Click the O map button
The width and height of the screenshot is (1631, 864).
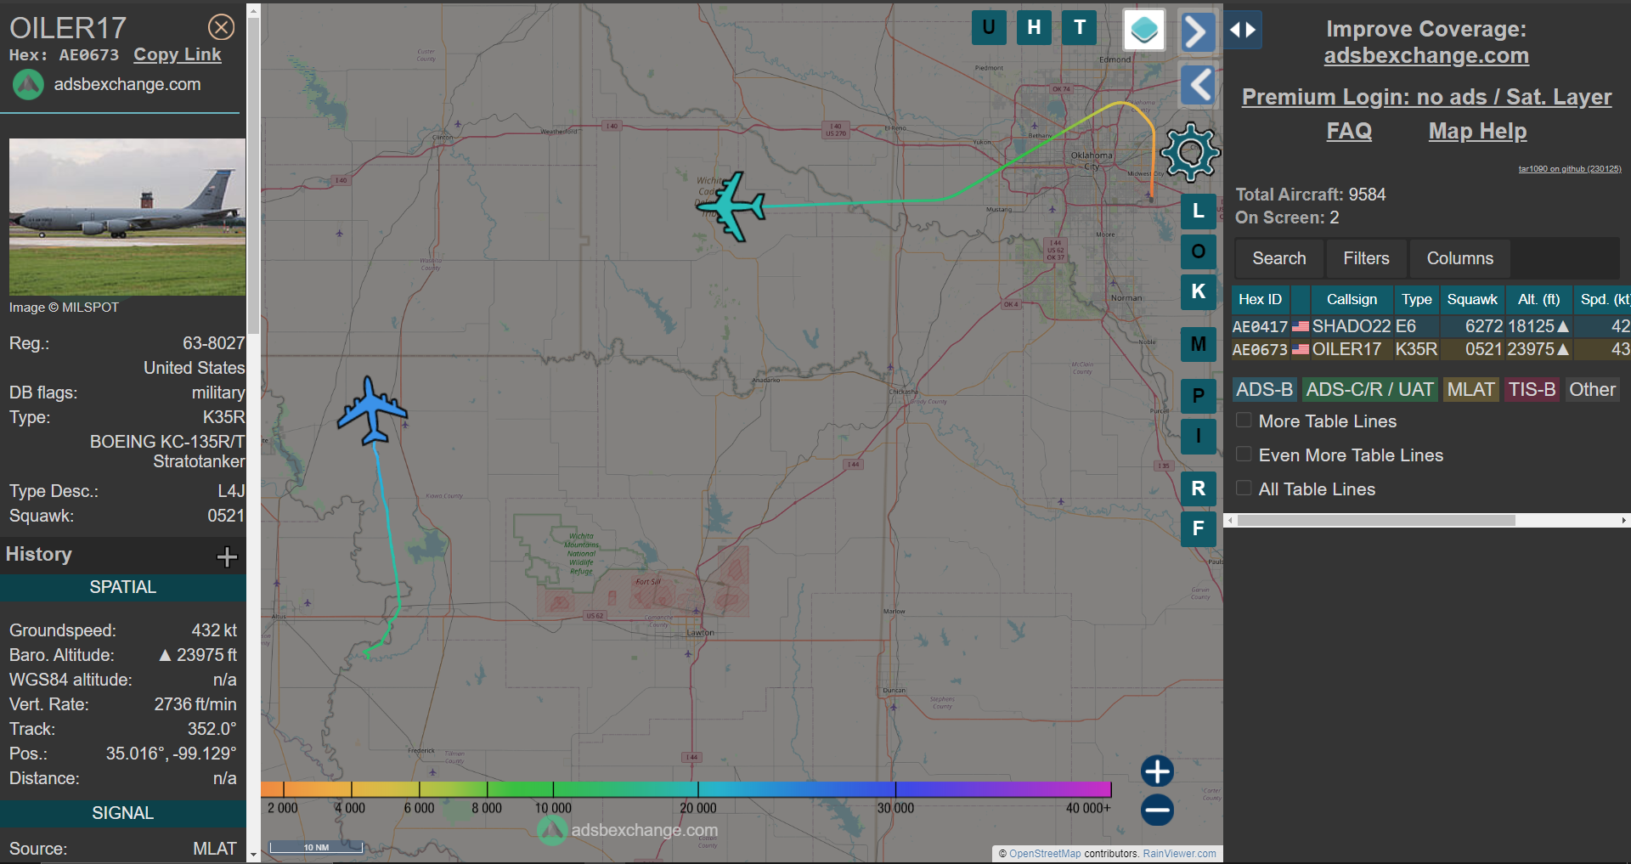[x=1199, y=251]
